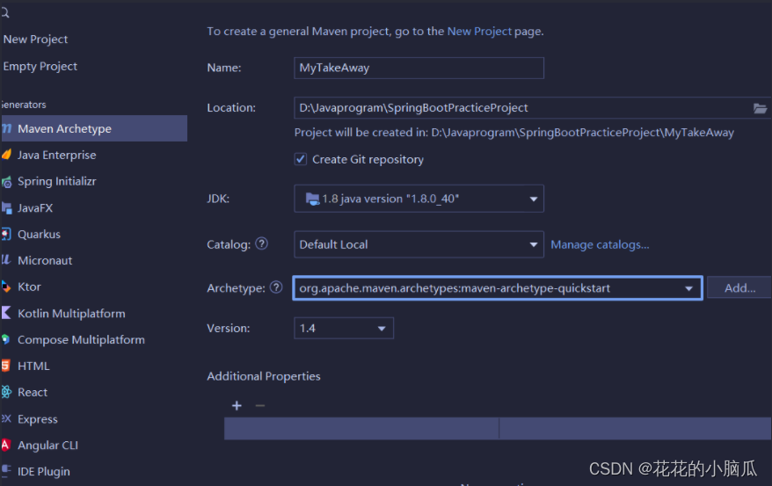Click the Kotlin Multiplatform icon
The height and width of the screenshot is (486, 772).
point(6,312)
